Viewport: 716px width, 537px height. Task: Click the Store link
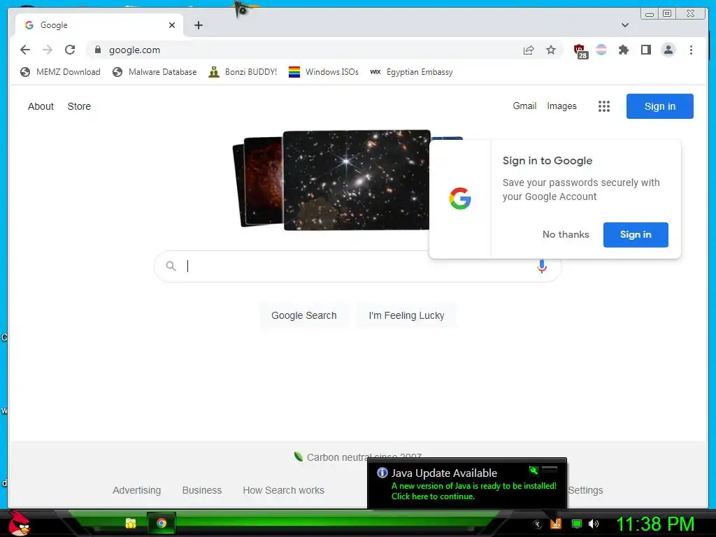(x=79, y=106)
